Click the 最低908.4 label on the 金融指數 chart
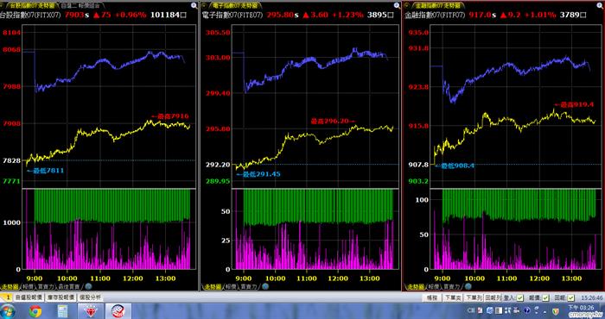This screenshot has height=319, width=605. click(x=455, y=166)
